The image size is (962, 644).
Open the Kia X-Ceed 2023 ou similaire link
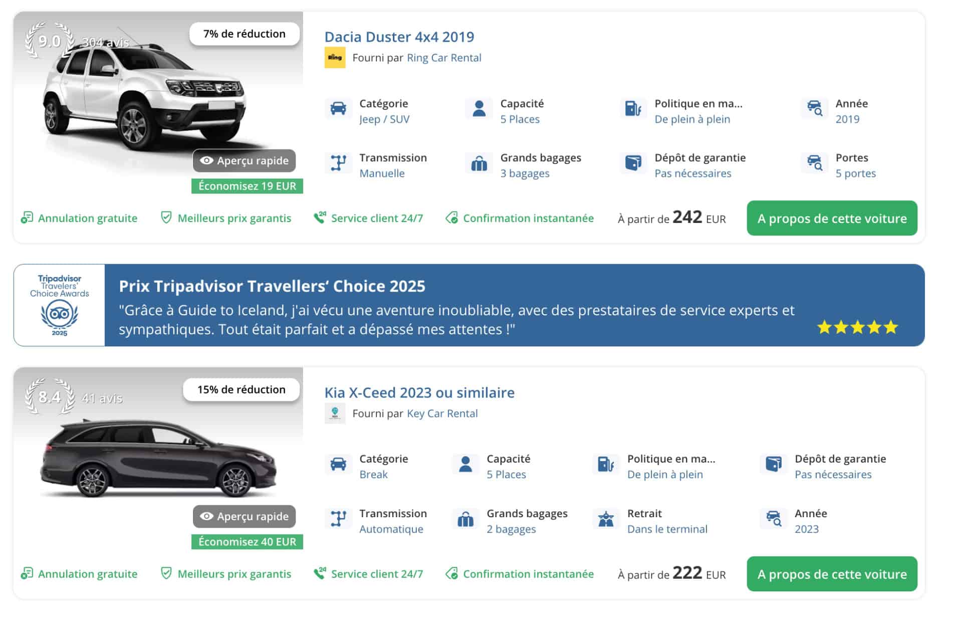[x=419, y=392]
